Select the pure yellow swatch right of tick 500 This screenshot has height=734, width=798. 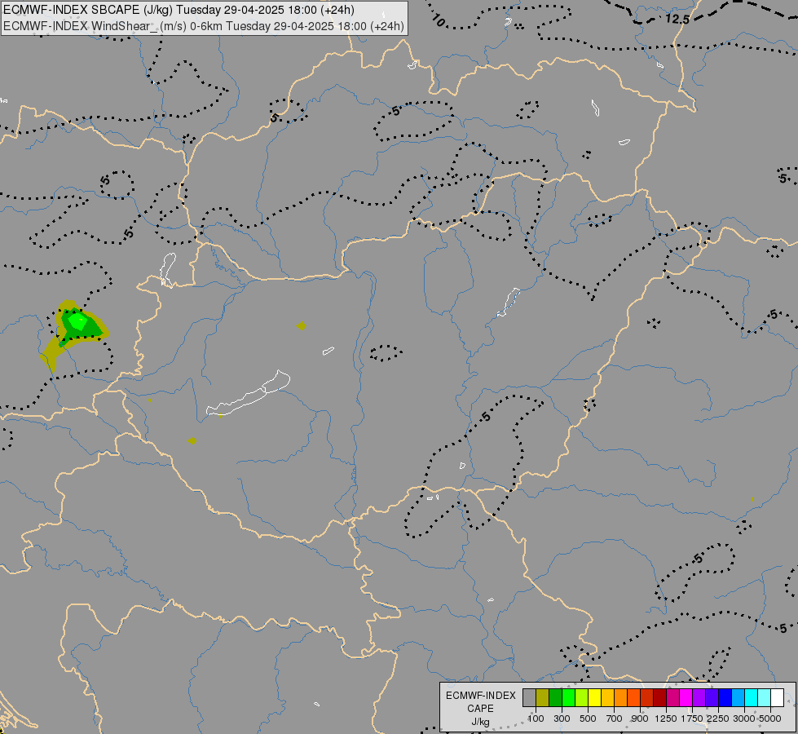coord(594,698)
